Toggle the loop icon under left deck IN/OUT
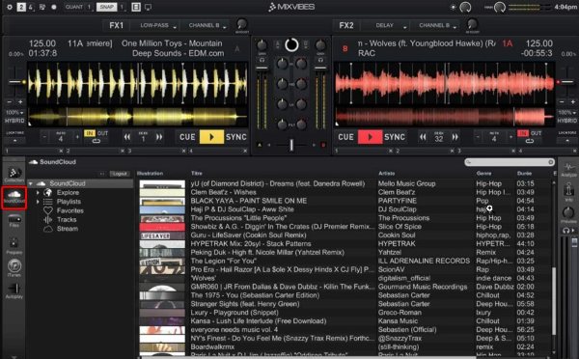 96,141
